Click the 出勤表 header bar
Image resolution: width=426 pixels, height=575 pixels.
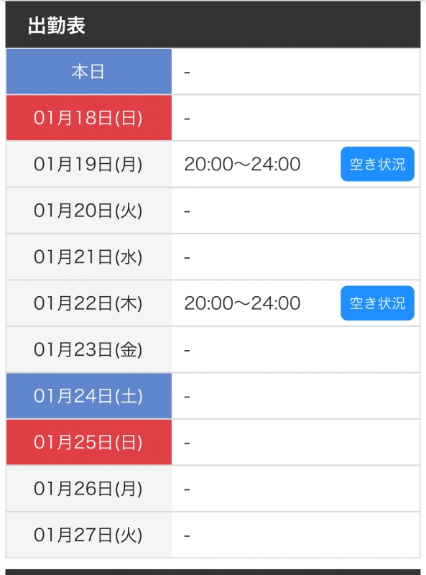click(x=213, y=23)
